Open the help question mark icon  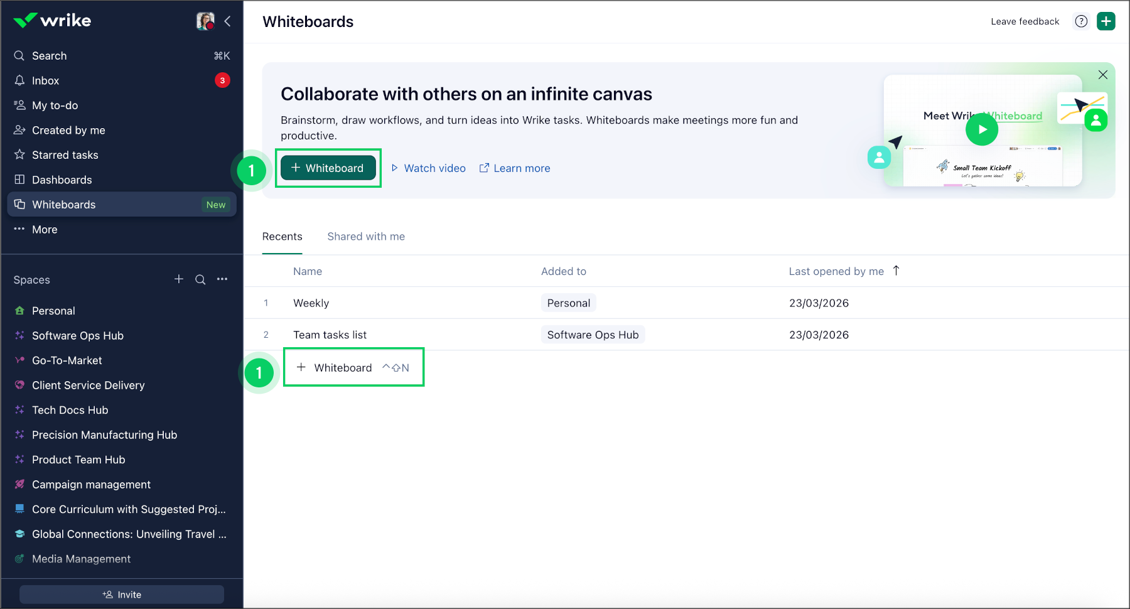[1081, 21]
